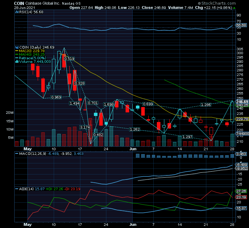Click the +DI 27.26 legend text
The image size is (249, 228).
[54, 189]
